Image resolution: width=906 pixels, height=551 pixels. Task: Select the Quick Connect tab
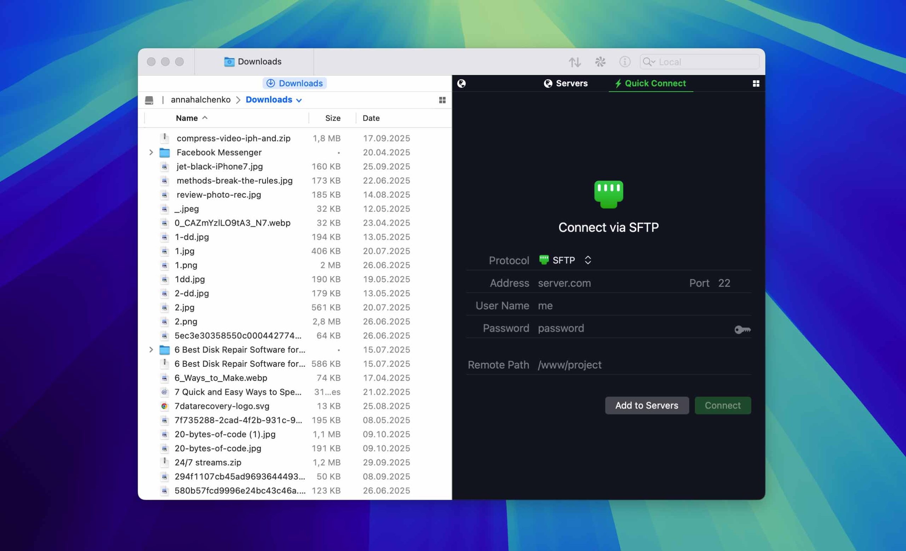[x=650, y=84]
